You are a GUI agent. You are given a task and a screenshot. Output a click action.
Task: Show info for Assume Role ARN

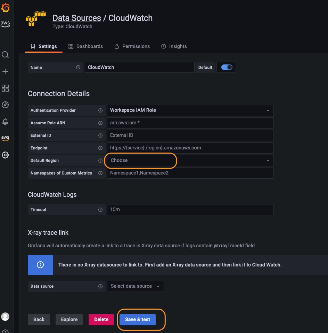100,123
